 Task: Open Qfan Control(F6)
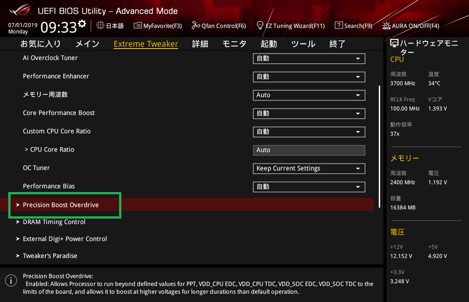(x=218, y=26)
